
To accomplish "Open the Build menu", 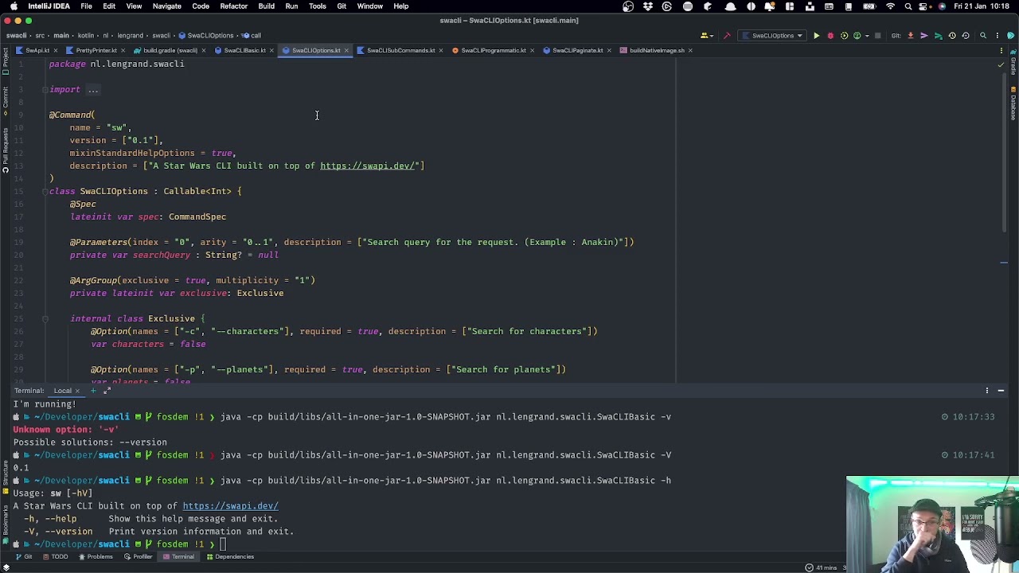I will click(266, 6).
